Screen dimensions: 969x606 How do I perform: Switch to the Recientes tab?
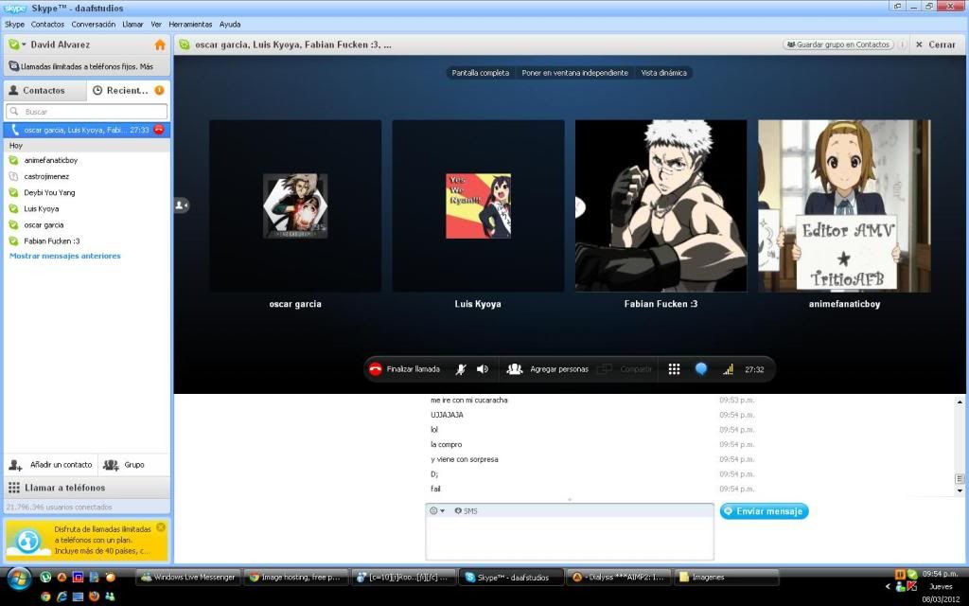point(129,90)
